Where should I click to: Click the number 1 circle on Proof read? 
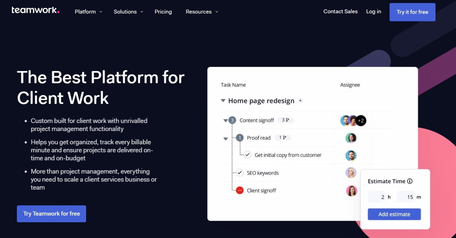tap(240, 138)
